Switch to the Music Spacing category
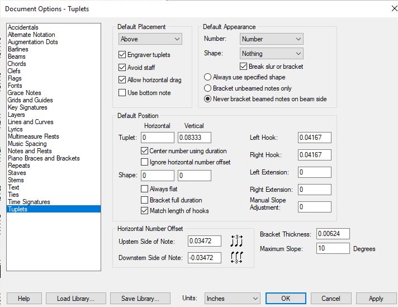Viewport: 398px width, 307px height. 27,144
